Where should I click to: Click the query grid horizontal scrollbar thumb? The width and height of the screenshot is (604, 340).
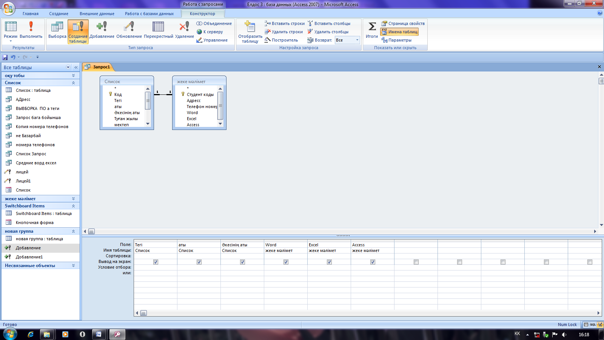(143, 313)
